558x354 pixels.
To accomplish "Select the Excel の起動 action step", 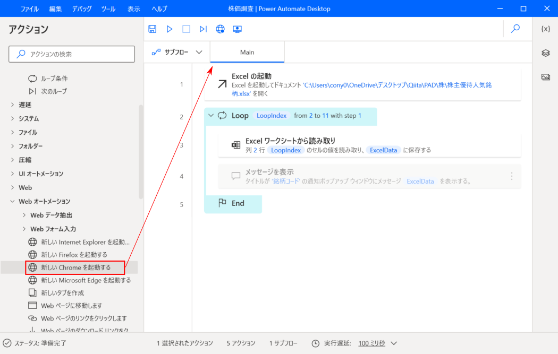I will click(362, 84).
